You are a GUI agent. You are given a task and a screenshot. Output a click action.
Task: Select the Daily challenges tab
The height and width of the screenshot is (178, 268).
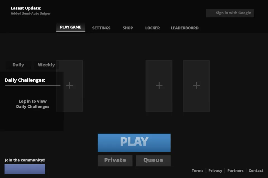tap(18, 65)
